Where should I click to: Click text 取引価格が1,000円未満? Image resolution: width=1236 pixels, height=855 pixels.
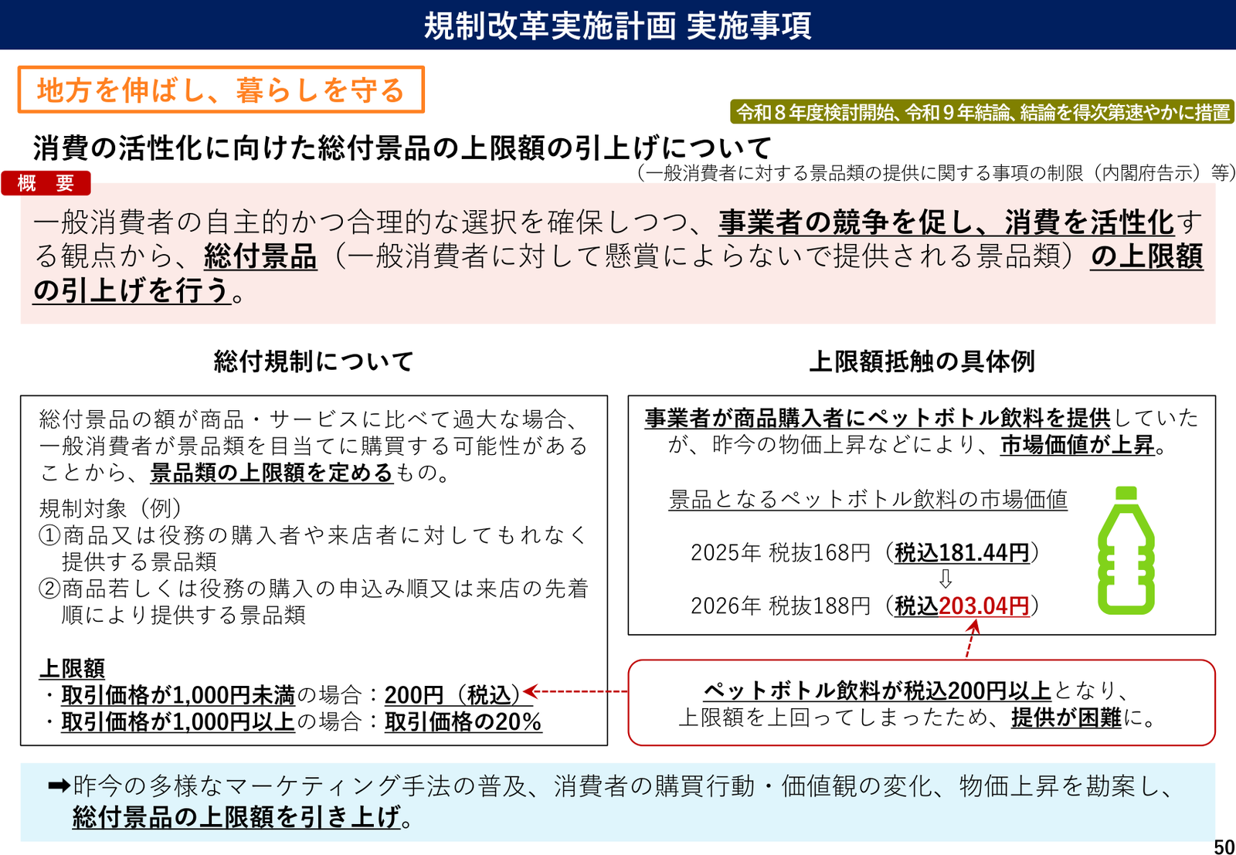(178, 695)
